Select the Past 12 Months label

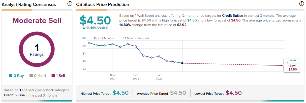pyautogui.click(x=104, y=38)
